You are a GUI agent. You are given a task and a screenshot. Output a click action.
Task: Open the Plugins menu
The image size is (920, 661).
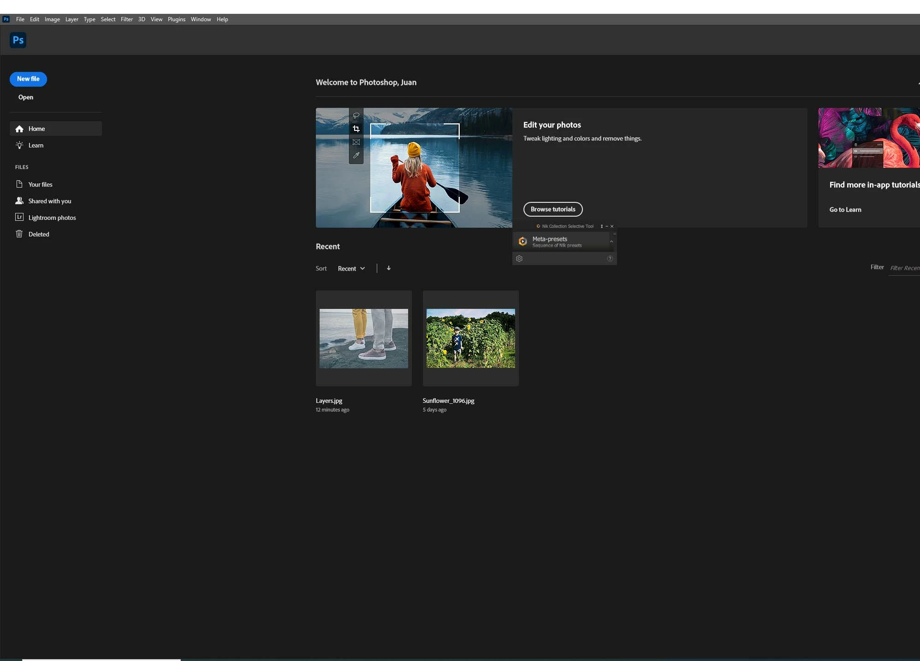[x=176, y=19]
